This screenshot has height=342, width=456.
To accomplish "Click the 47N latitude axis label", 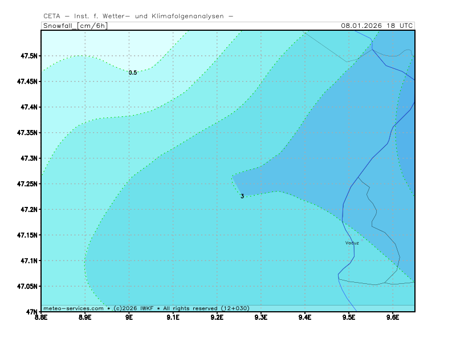I will [31, 312].
